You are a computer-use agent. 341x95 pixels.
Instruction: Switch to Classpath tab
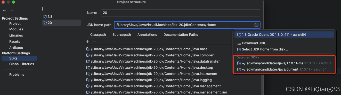point(98,34)
